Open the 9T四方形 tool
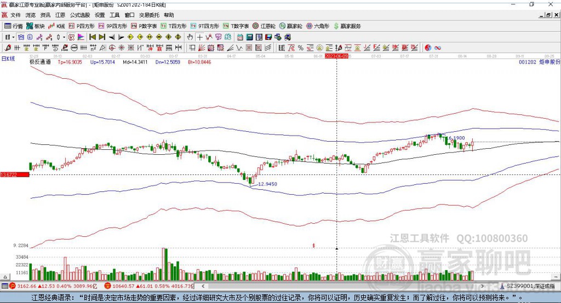561x303 pixels. (205, 26)
